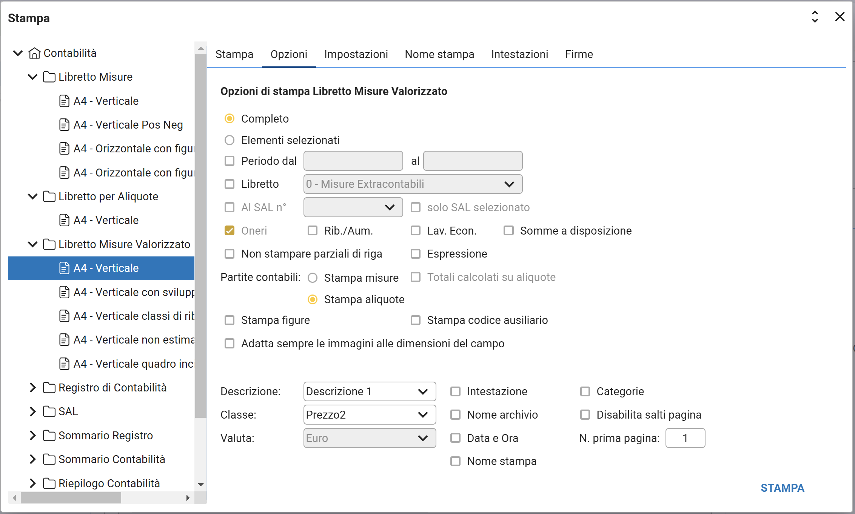This screenshot has width=855, height=514.
Task: Click the SAL folder icon
Action: pos(49,411)
